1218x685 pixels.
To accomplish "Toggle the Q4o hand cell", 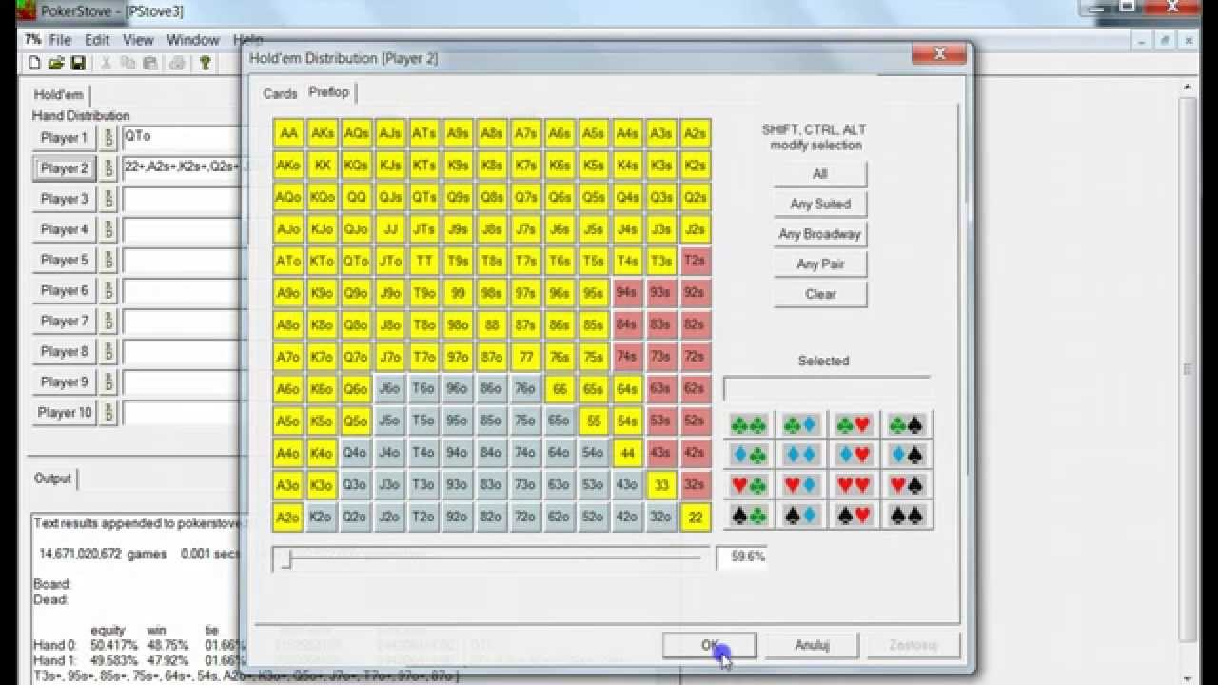I will [355, 453].
